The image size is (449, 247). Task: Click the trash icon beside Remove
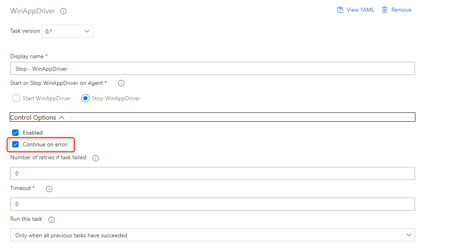pos(385,9)
